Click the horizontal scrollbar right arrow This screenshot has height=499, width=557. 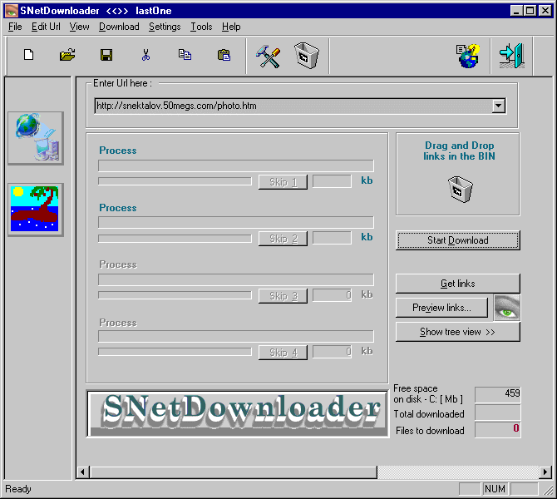coord(545,472)
